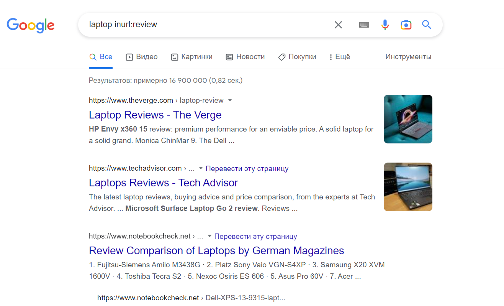The image size is (504, 306).
Task: Click the 'HP Envy x360 15' snippet text
Action: tap(118, 129)
